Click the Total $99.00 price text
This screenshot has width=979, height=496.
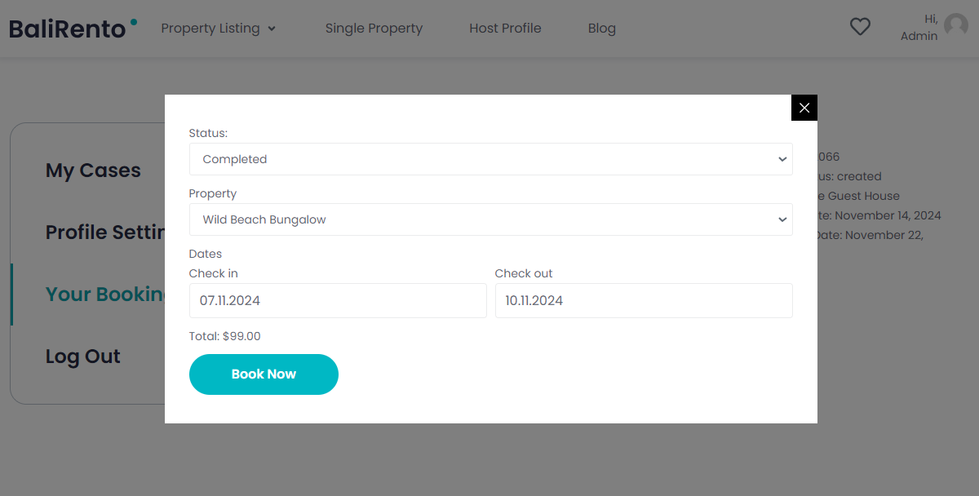click(x=224, y=335)
